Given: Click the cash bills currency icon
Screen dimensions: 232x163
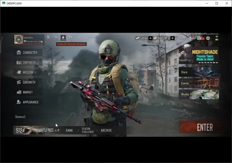Looking at the screenshot, I should 137,38.
